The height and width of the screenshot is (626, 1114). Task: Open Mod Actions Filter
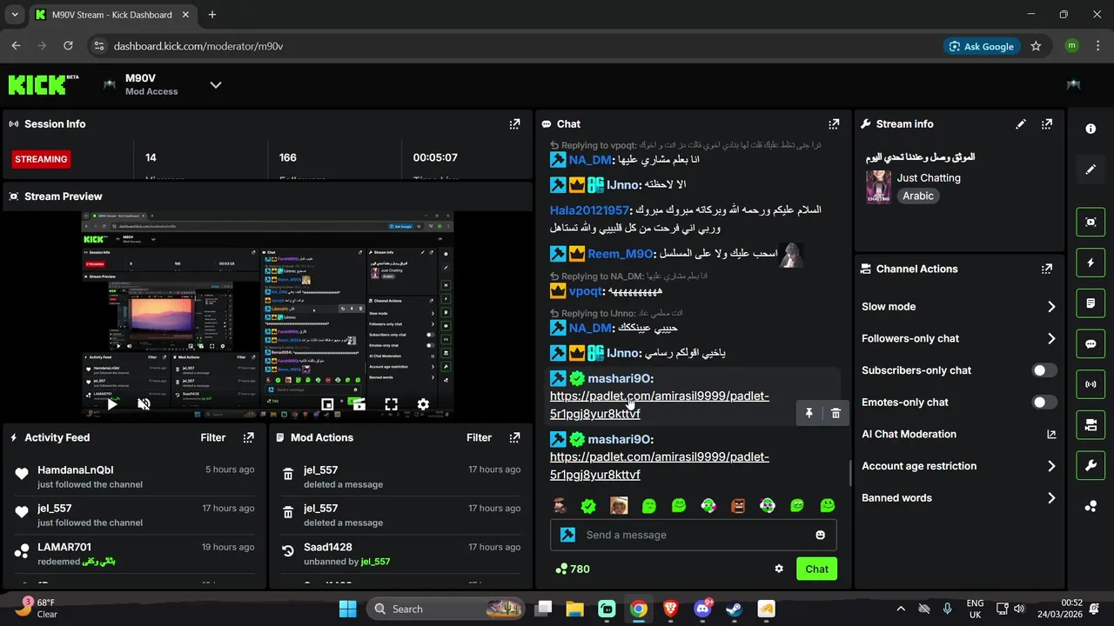(x=479, y=437)
